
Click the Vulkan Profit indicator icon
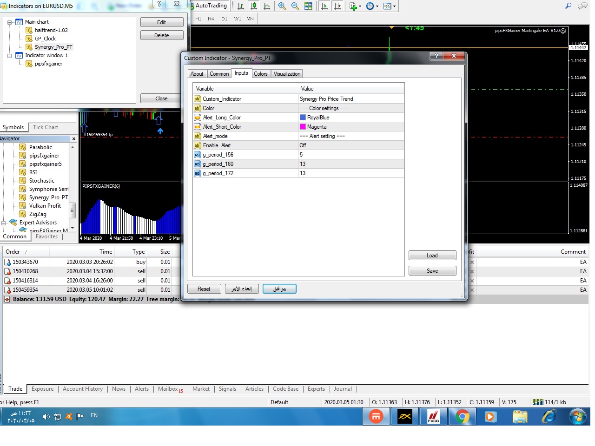point(22,206)
